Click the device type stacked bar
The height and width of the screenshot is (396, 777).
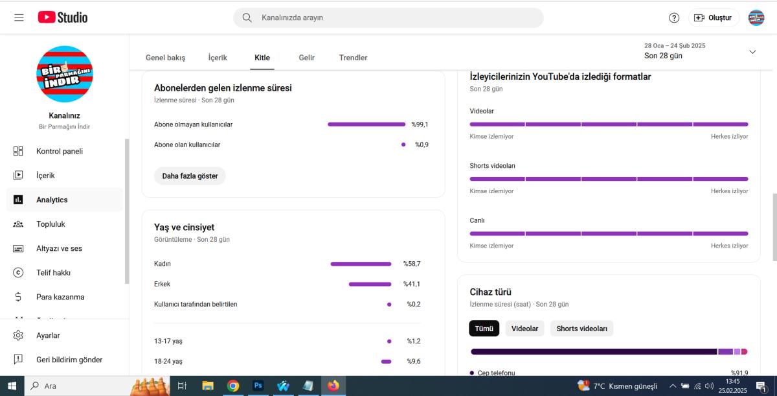(x=609, y=351)
